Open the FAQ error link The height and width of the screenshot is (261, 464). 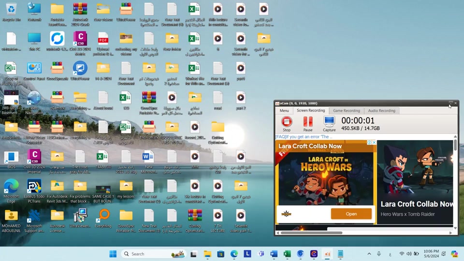304,137
